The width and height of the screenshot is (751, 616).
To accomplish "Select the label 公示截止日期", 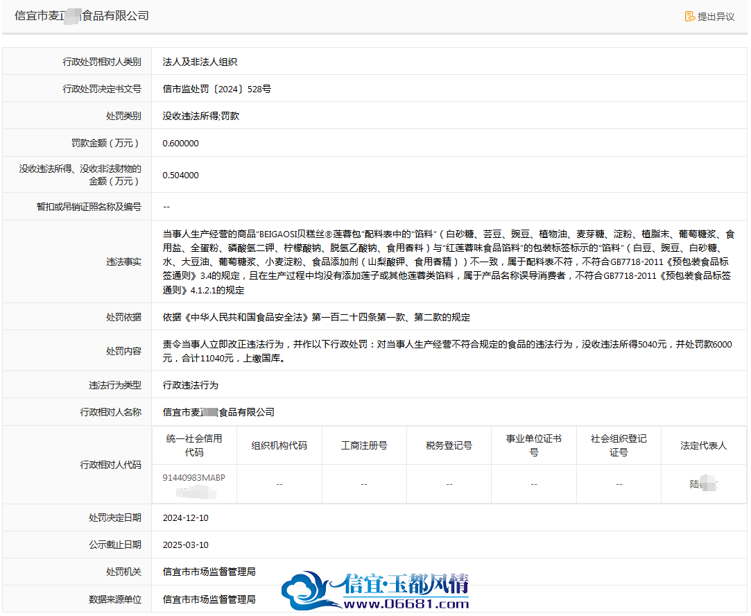I will 115,545.
